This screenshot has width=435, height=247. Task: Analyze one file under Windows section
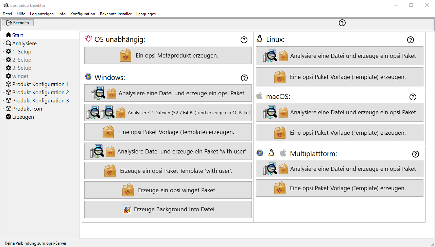[x=168, y=93]
